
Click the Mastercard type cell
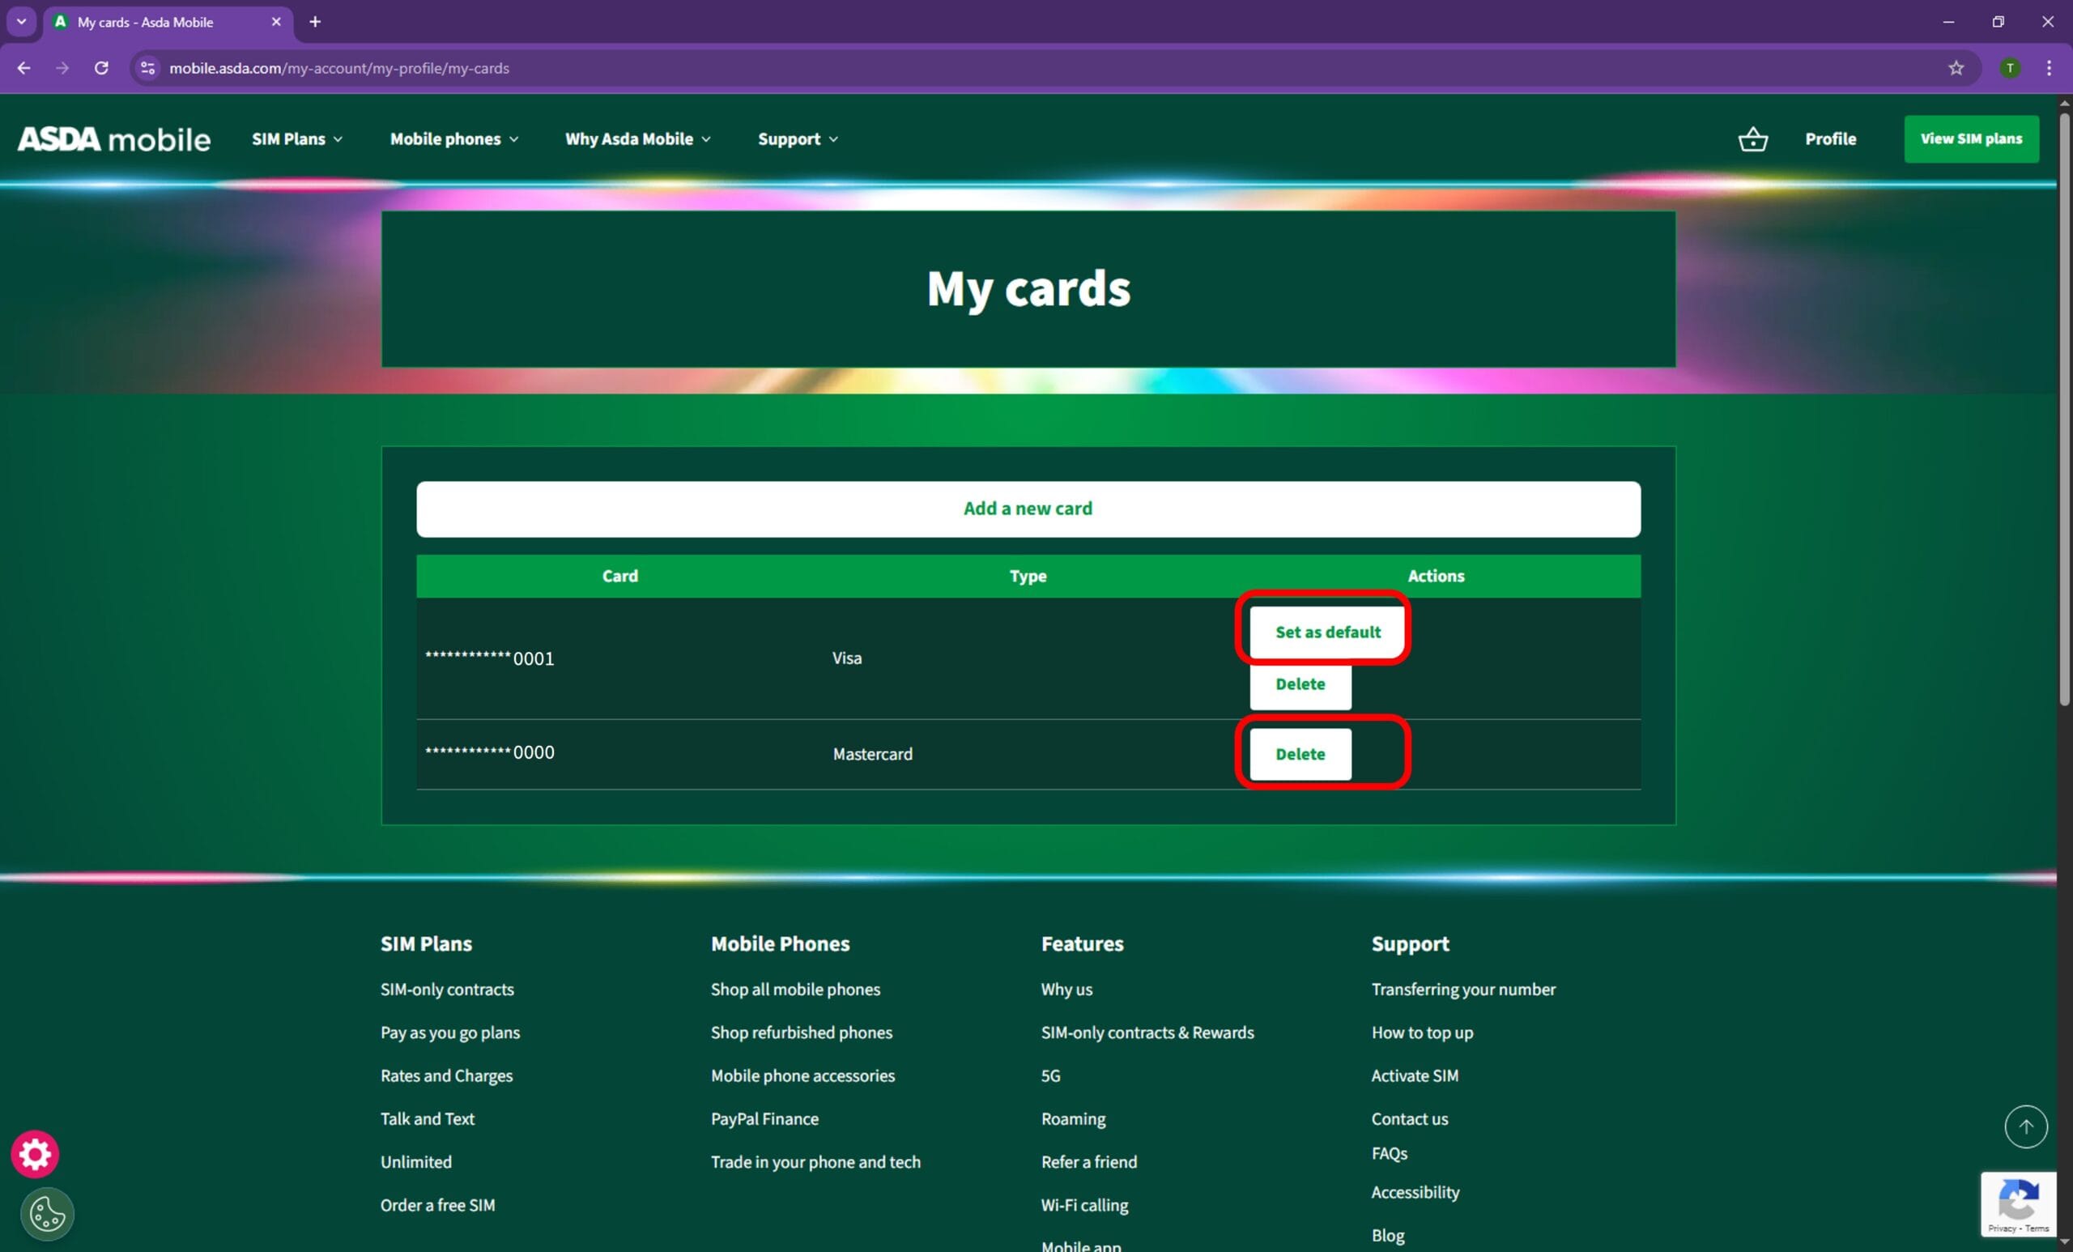click(x=872, y=754)
